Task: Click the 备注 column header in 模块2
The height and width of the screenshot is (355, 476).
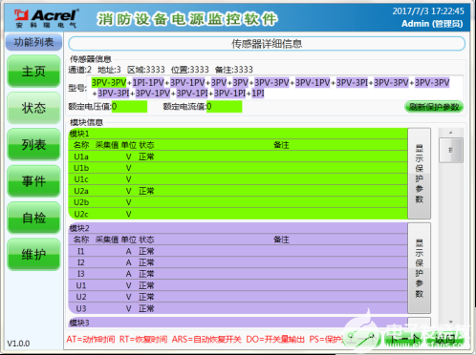Action: click(x=281, y=240)
